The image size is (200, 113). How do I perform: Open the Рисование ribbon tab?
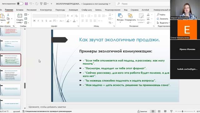[32, 10]
